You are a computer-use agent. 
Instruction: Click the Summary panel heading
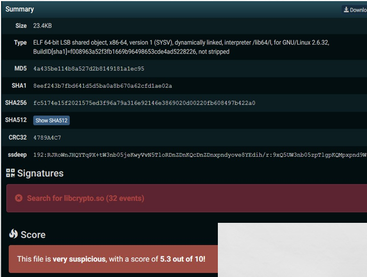[20, 9]
